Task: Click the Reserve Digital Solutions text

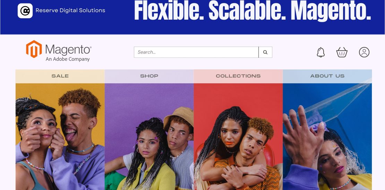Action: tap(70, 10)
